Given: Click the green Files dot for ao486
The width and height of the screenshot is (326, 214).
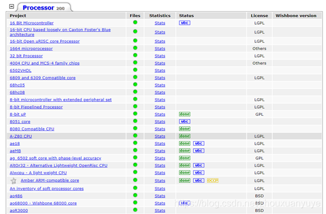Looking at the screenshot, I should pyautogui.click(x=135, y=195).
